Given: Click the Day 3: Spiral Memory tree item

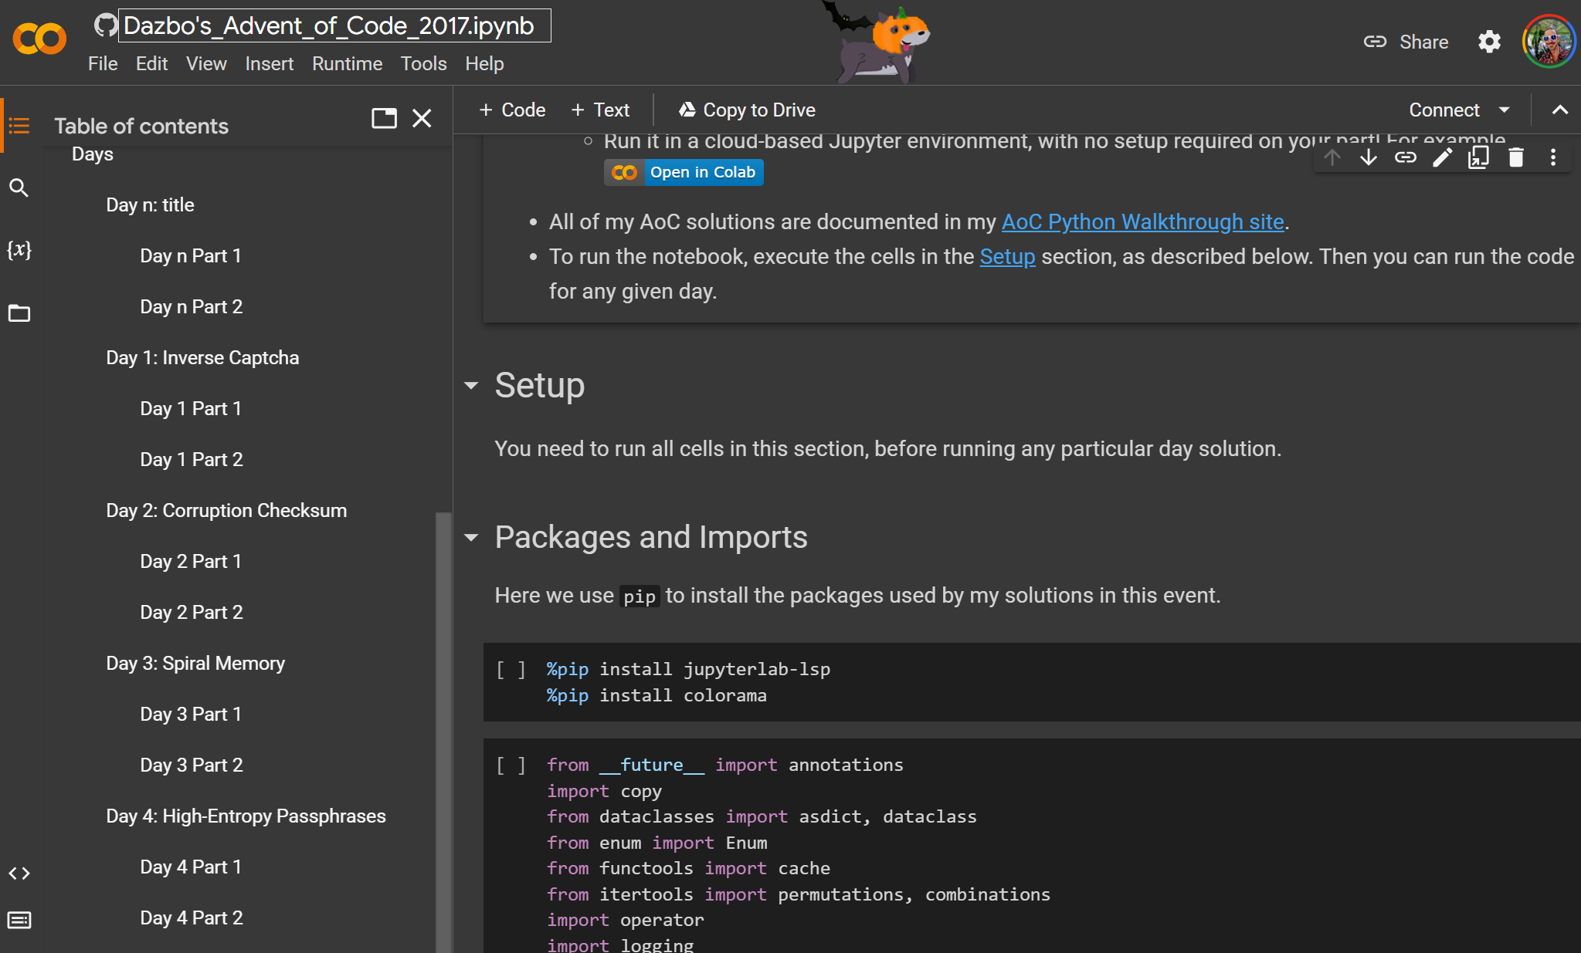Looking at the screenshot, I should click(x=195, y=663).
